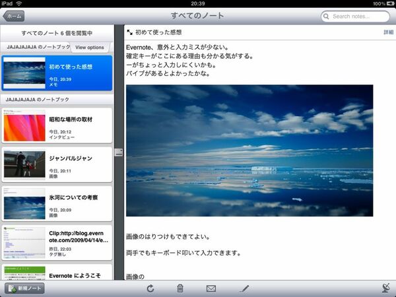Tap the 今日, 20:11 date label
396x297 pixels.
coord(60,171)
